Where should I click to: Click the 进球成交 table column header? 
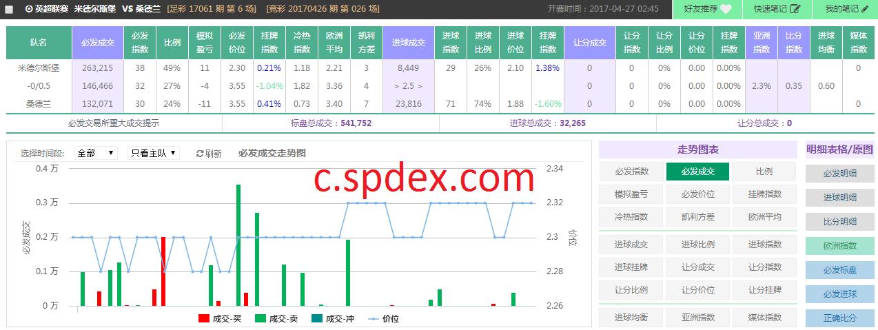coord(408,42)
